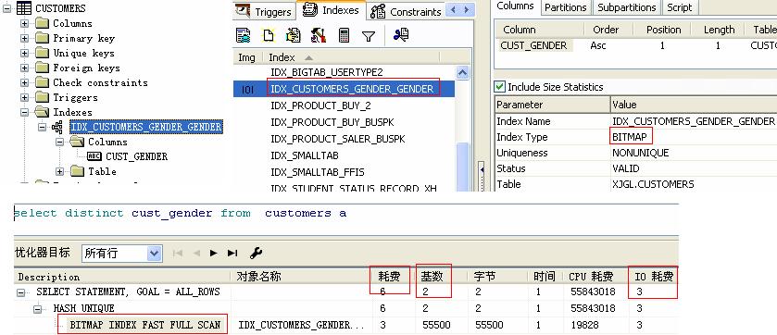Image resolution: width=777 pixels, height=335 pixels.
Task: Open the optimizer goal dropdown 所有行
Action: (155, 254)
